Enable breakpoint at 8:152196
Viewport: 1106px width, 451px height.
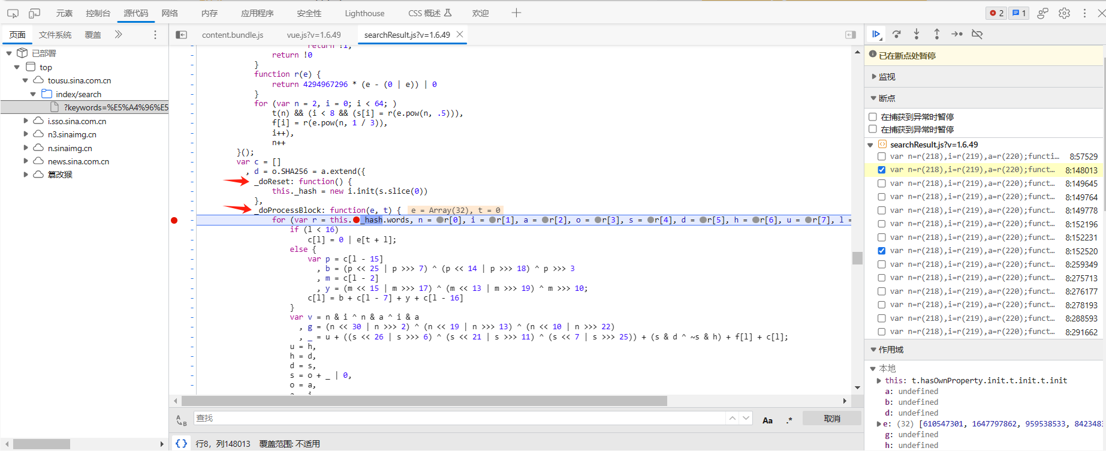pos(881,224)
